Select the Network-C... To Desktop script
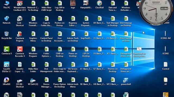 [x=33, y=3]
